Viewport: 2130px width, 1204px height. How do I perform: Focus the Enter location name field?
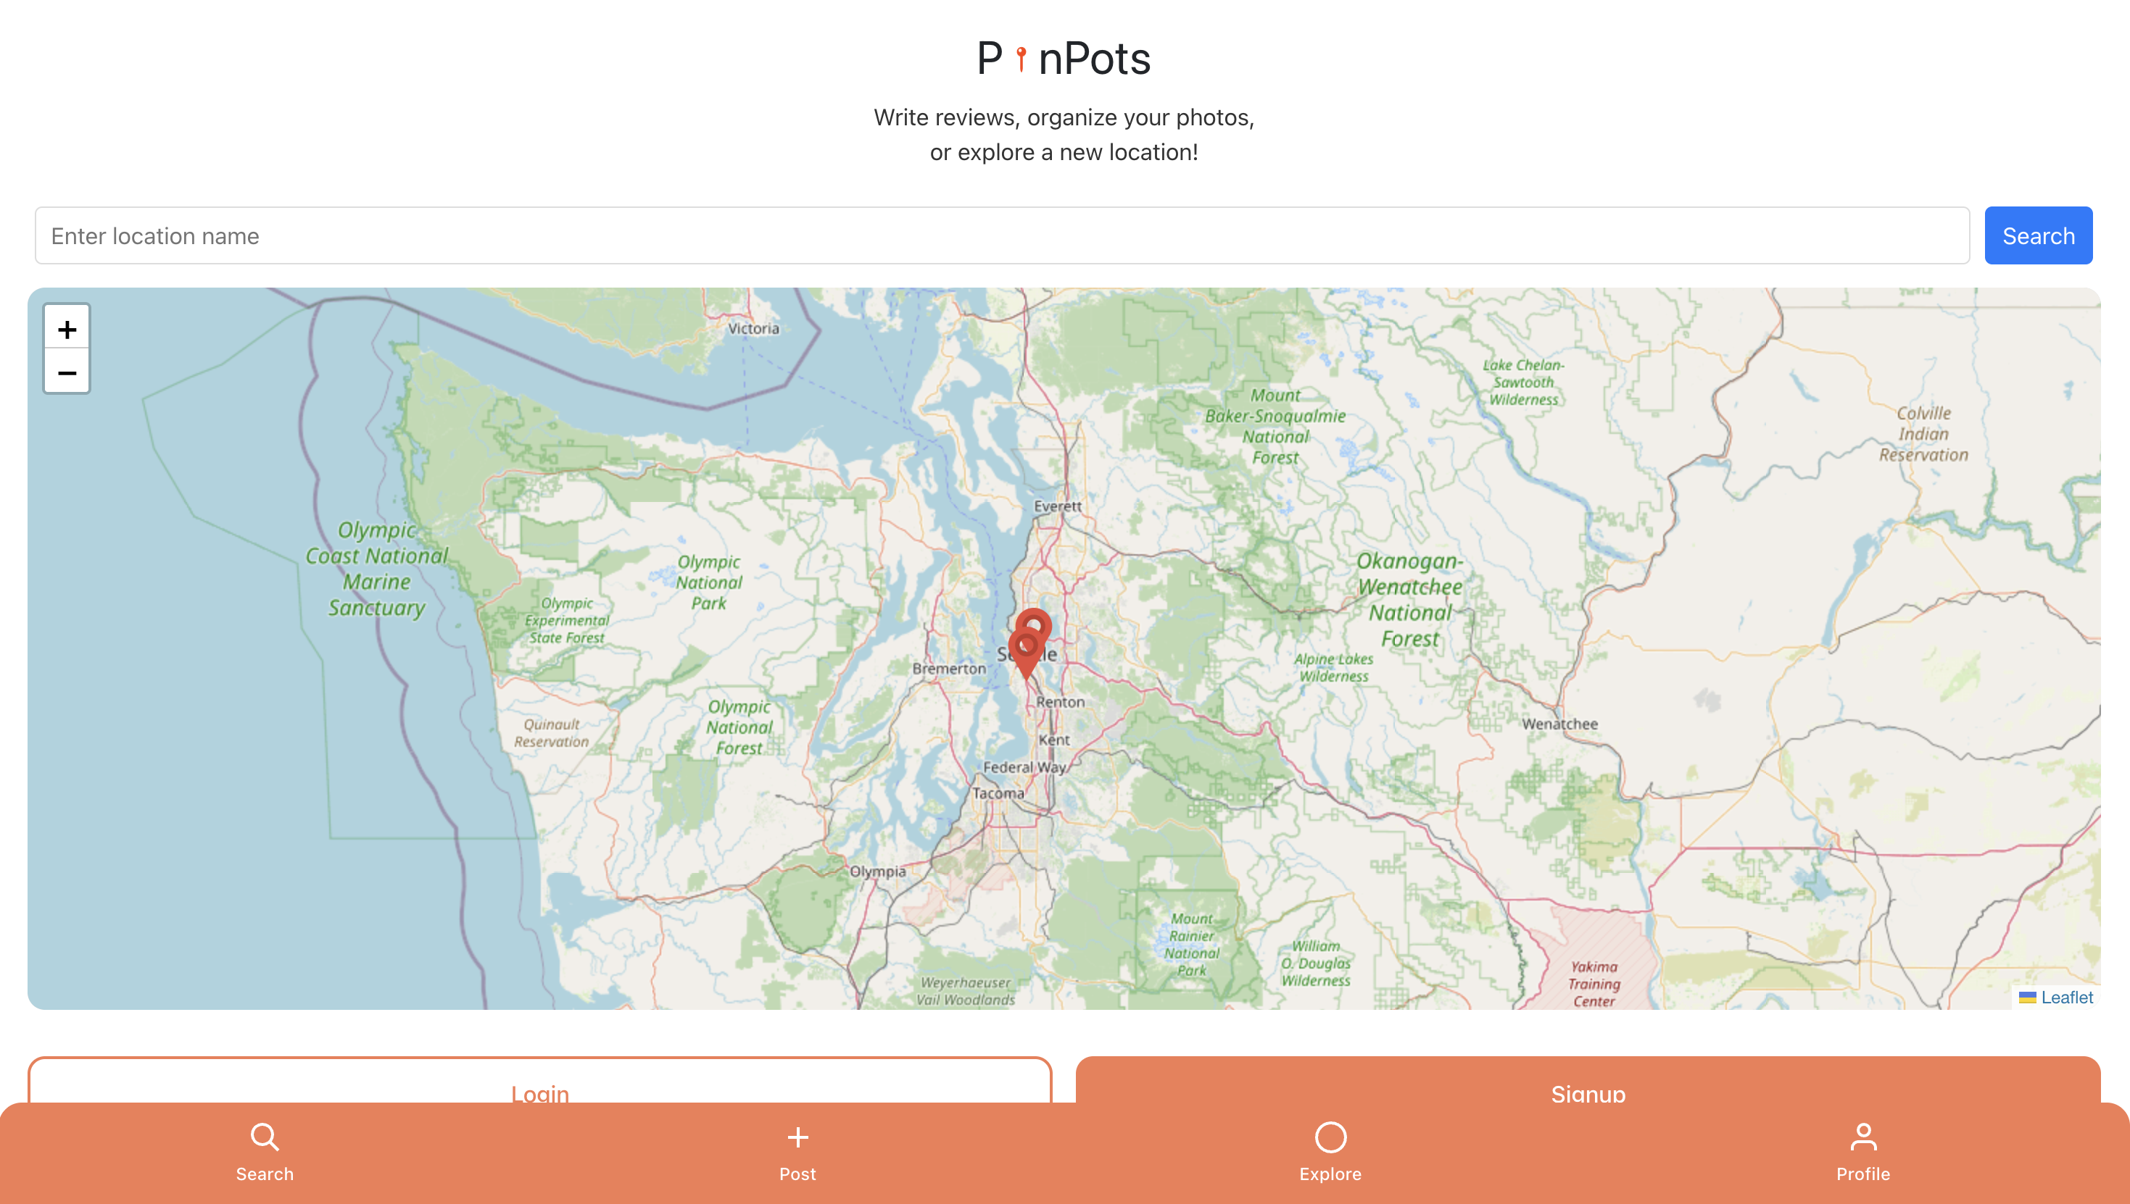pos(1001,235)
